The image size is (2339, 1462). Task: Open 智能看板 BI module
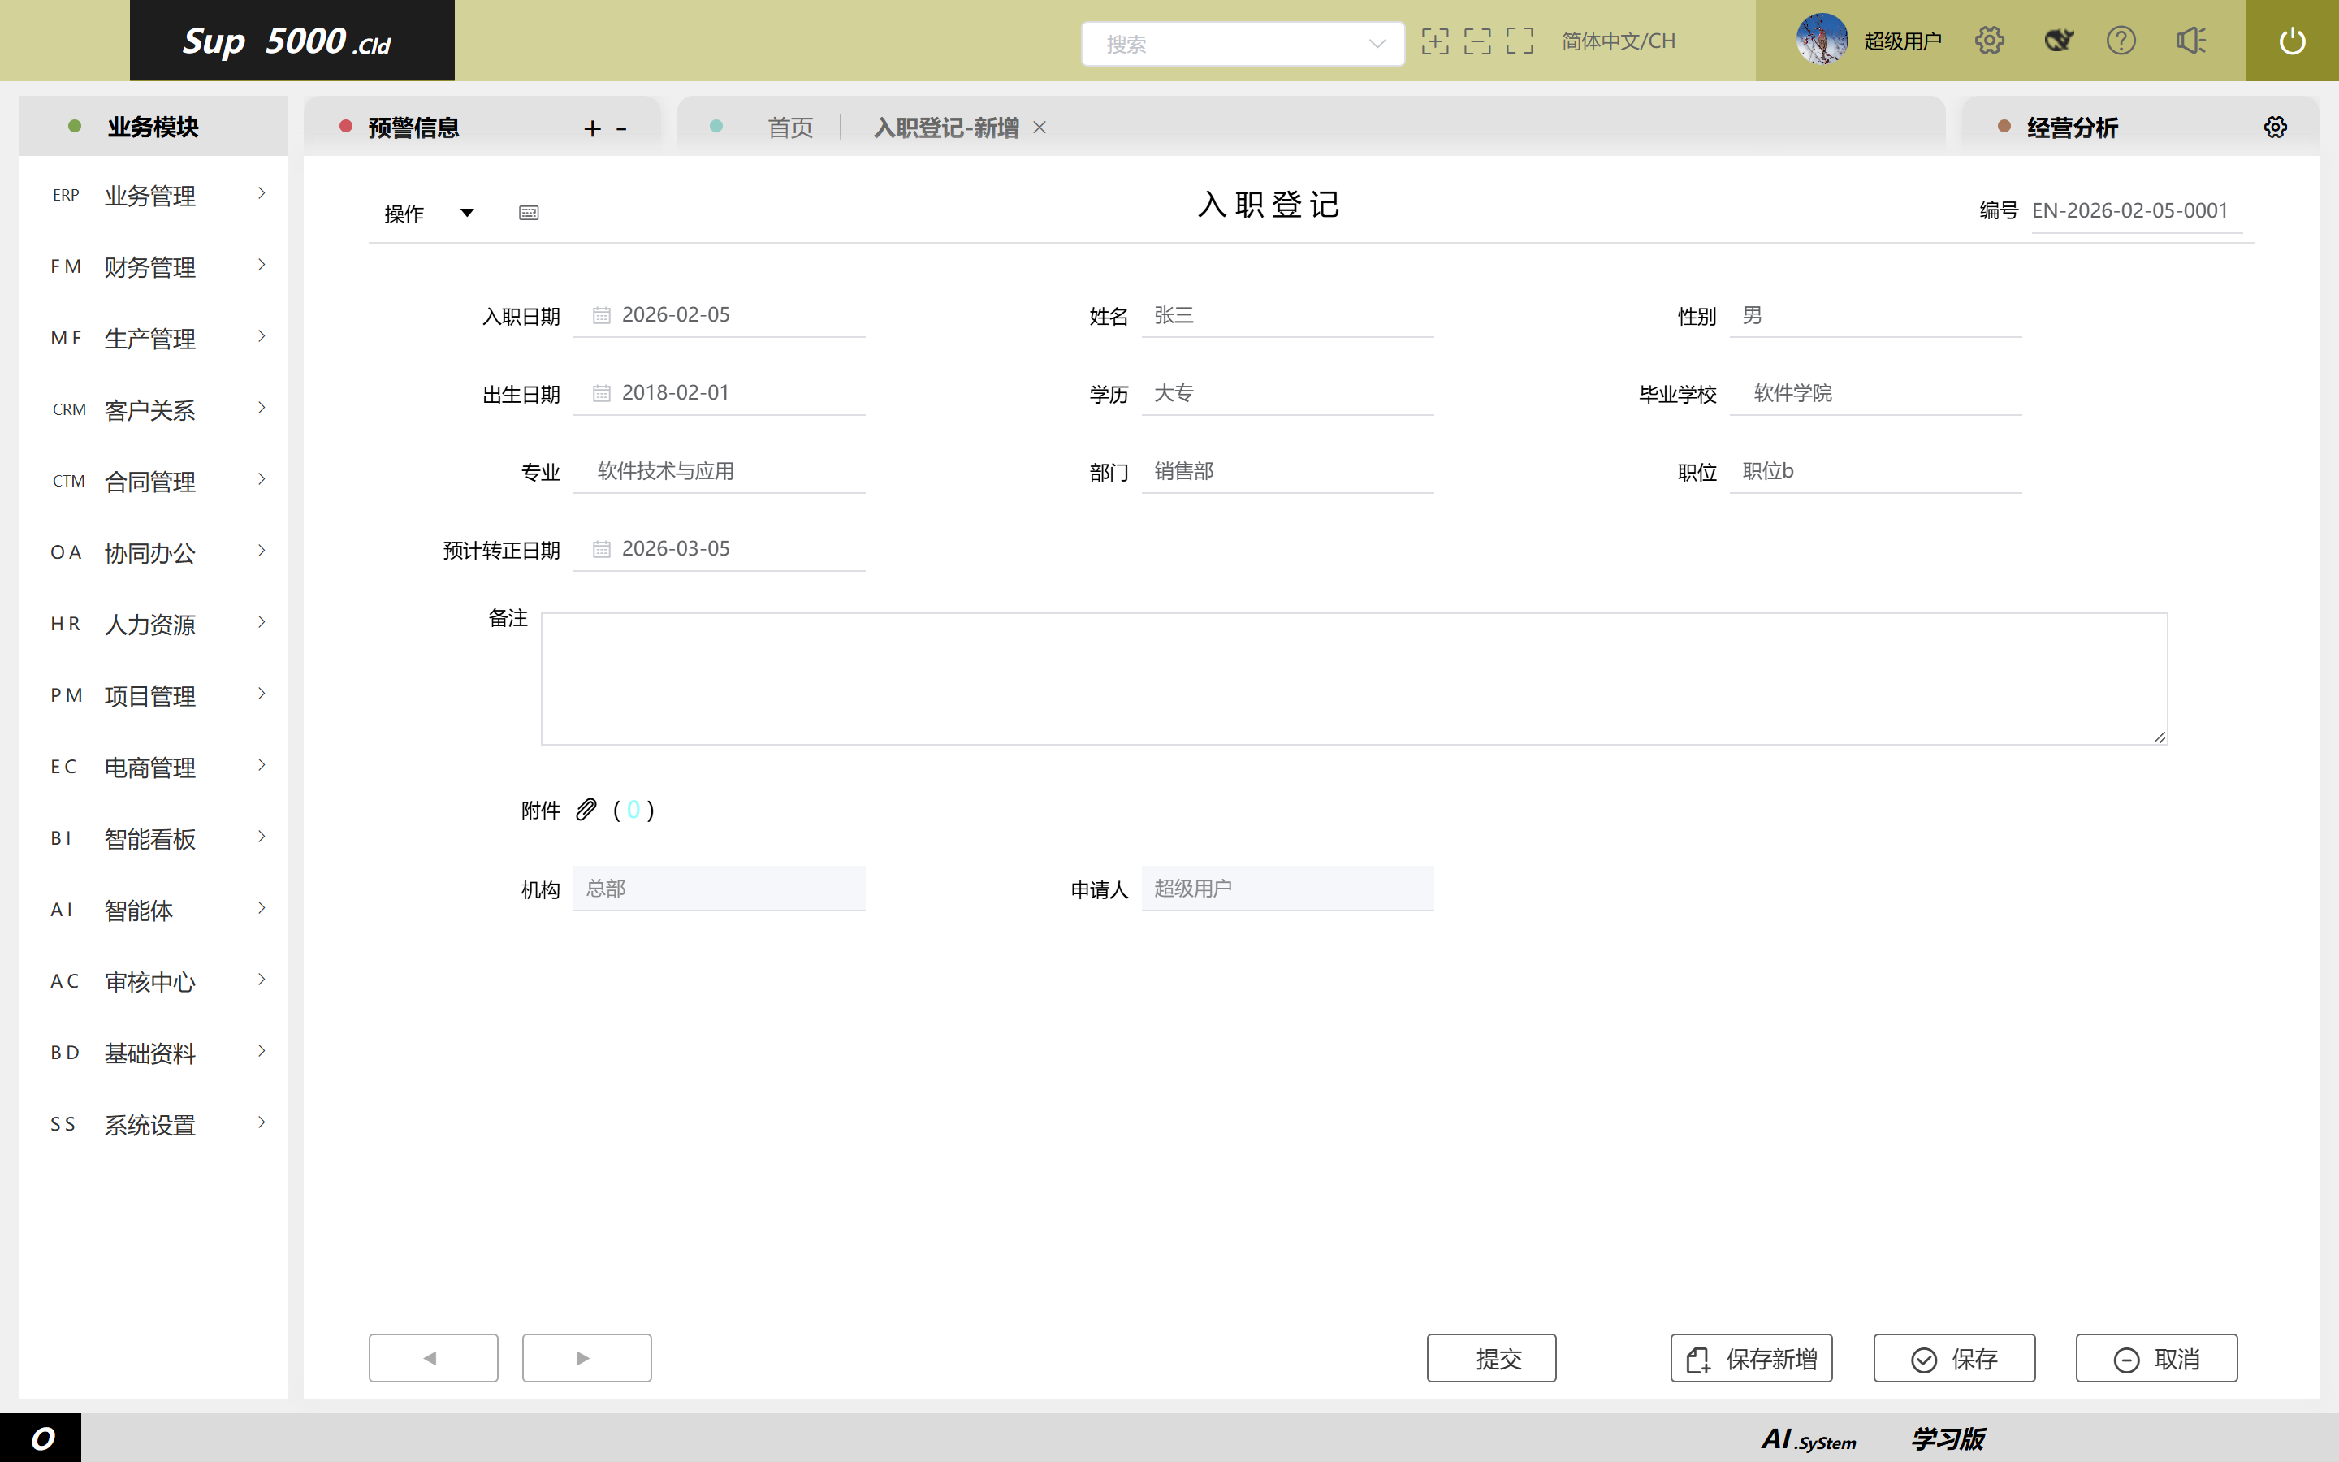(x=153, y=839)
